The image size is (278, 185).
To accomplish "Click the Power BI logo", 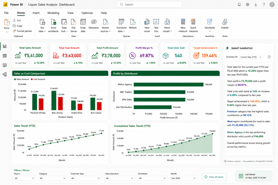I will [x=5, y=4].
